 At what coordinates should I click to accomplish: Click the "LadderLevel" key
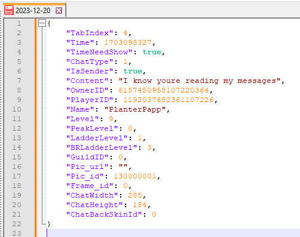(97, 138)
